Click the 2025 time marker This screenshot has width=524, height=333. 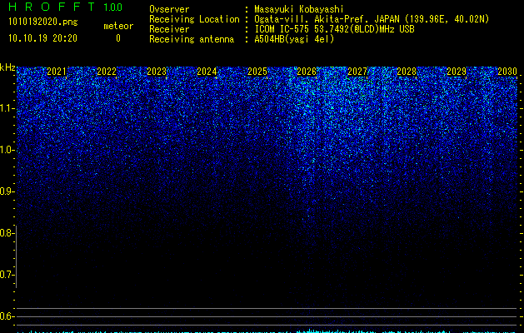pyautogui.click(x=257, y=72)
